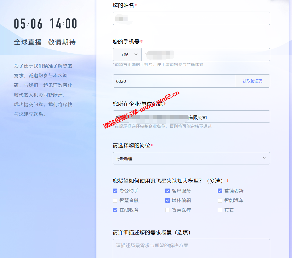
Task: Uncheck the 办公助手 checkbox
Action: [115, 191]
